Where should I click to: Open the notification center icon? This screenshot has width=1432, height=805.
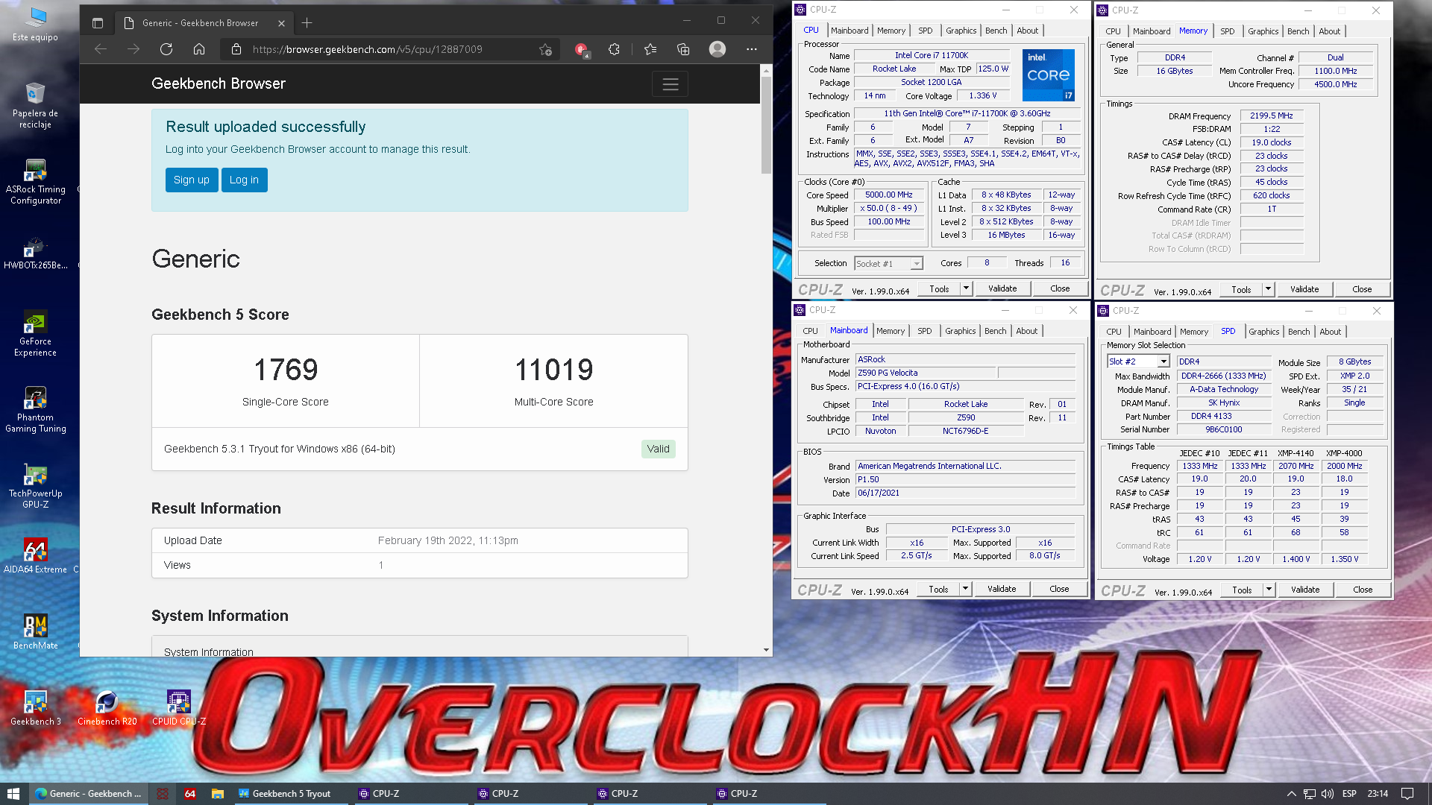pyautogui.click(x=1407, y=794)
